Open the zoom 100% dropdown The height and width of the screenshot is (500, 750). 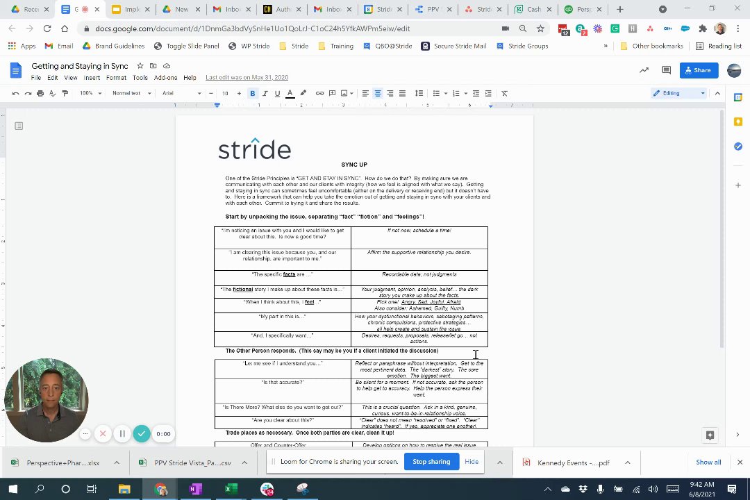(x=91, y=93)
